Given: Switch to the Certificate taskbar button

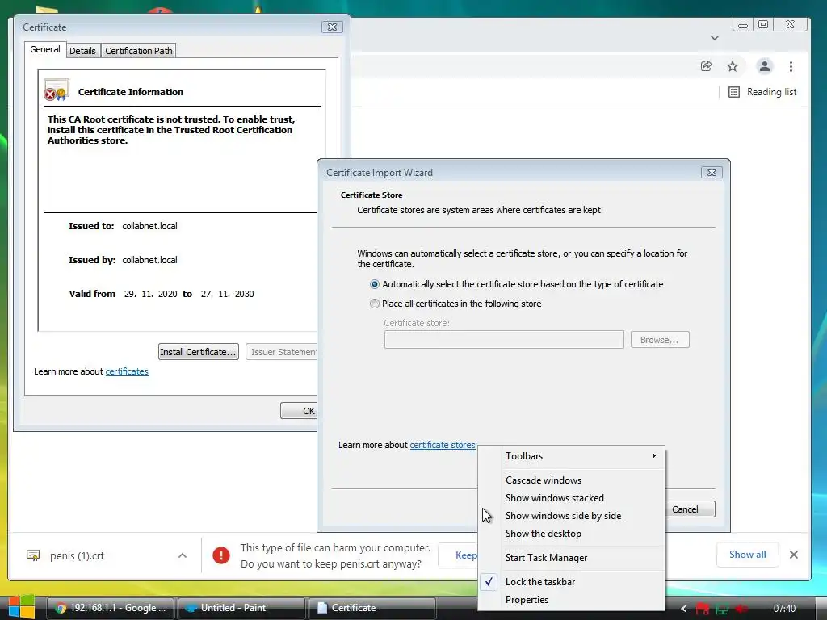Looking at the screenshot, I should (x=372, y=608).
